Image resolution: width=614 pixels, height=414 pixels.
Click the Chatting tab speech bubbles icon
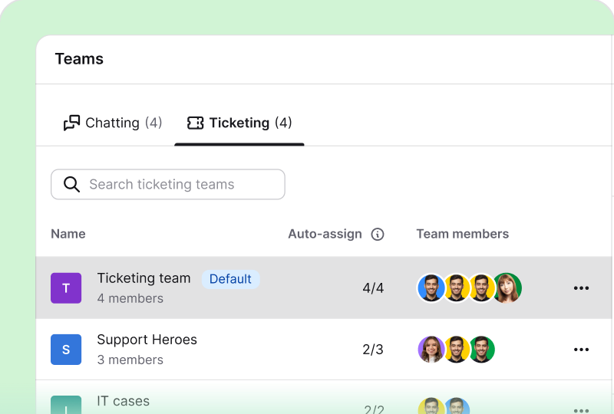click(71, 123)
